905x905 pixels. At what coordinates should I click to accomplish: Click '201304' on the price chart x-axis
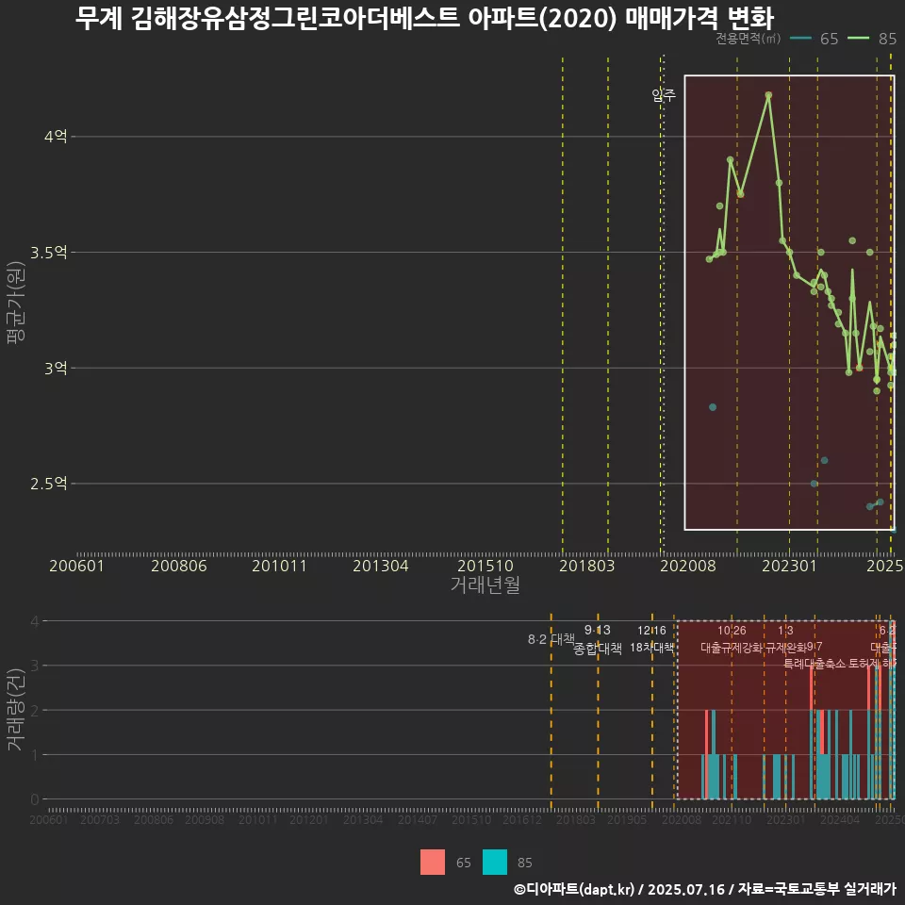(x=381, y=566)
